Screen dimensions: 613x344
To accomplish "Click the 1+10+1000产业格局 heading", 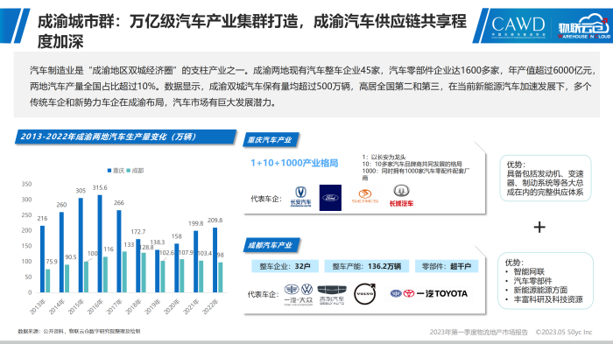I will tap(294, 163).
